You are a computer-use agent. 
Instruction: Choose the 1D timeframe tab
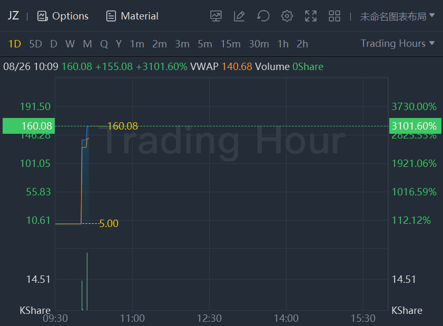pyautogui.click(x=15, y=44)
